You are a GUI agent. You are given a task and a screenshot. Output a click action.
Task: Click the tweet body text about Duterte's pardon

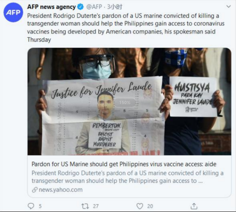point(126,28)
